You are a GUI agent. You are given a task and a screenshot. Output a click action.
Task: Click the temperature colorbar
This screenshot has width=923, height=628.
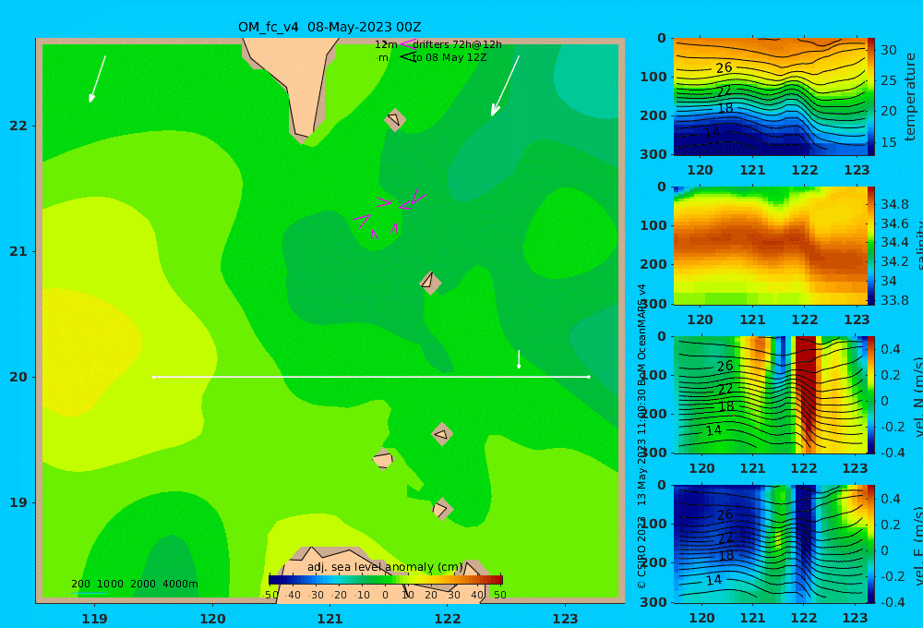pos(870,97)
